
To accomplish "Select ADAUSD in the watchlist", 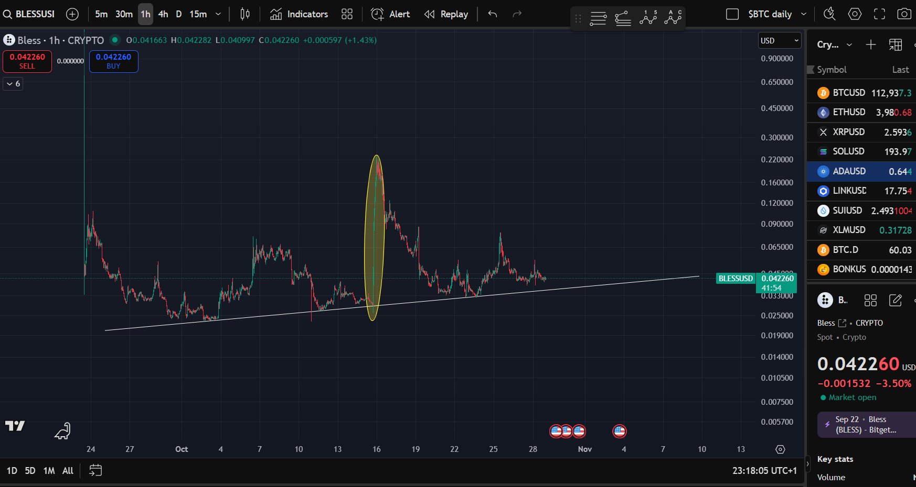I will click(861, 171).
